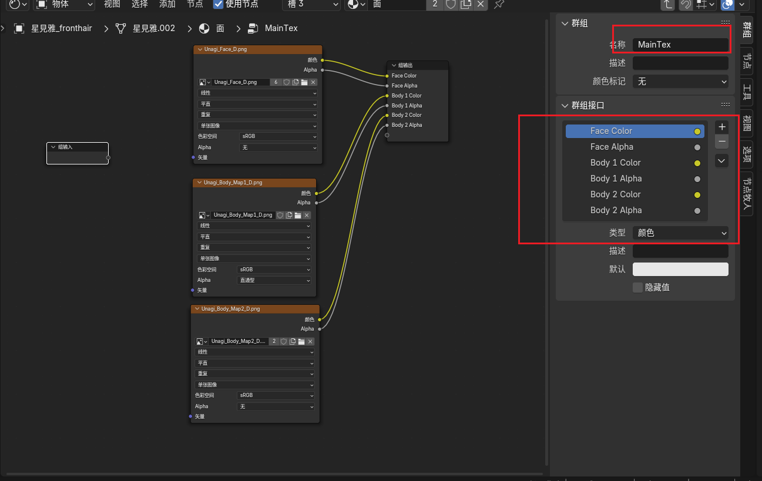Image resolution: width=762 pixels, height=481 pixels.
Task: Open image file for Unagi_Face_D.png node
Action: tap(304, 82)
